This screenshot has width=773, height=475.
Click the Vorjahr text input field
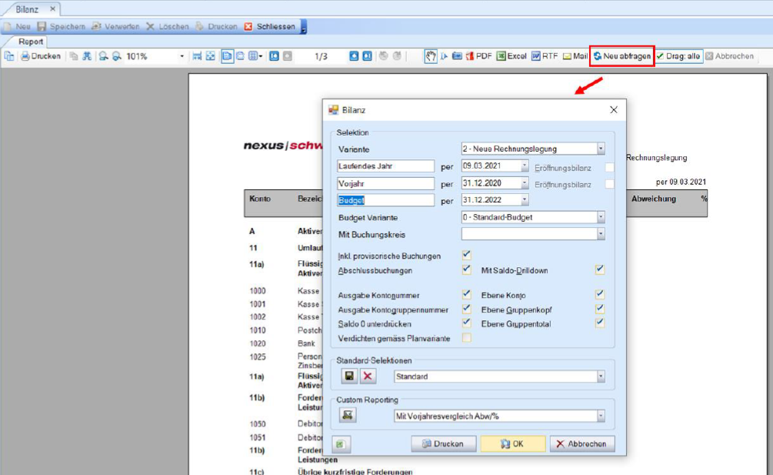point(386,184)
